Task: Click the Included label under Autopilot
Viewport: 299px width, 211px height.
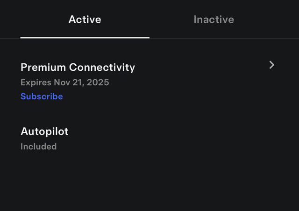Action: [x=38, y=146]
